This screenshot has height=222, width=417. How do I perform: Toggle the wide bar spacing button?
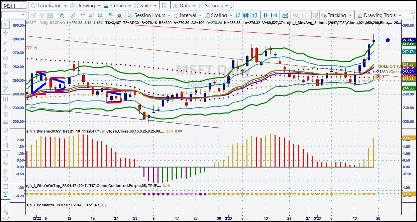(x=274, y=15)
